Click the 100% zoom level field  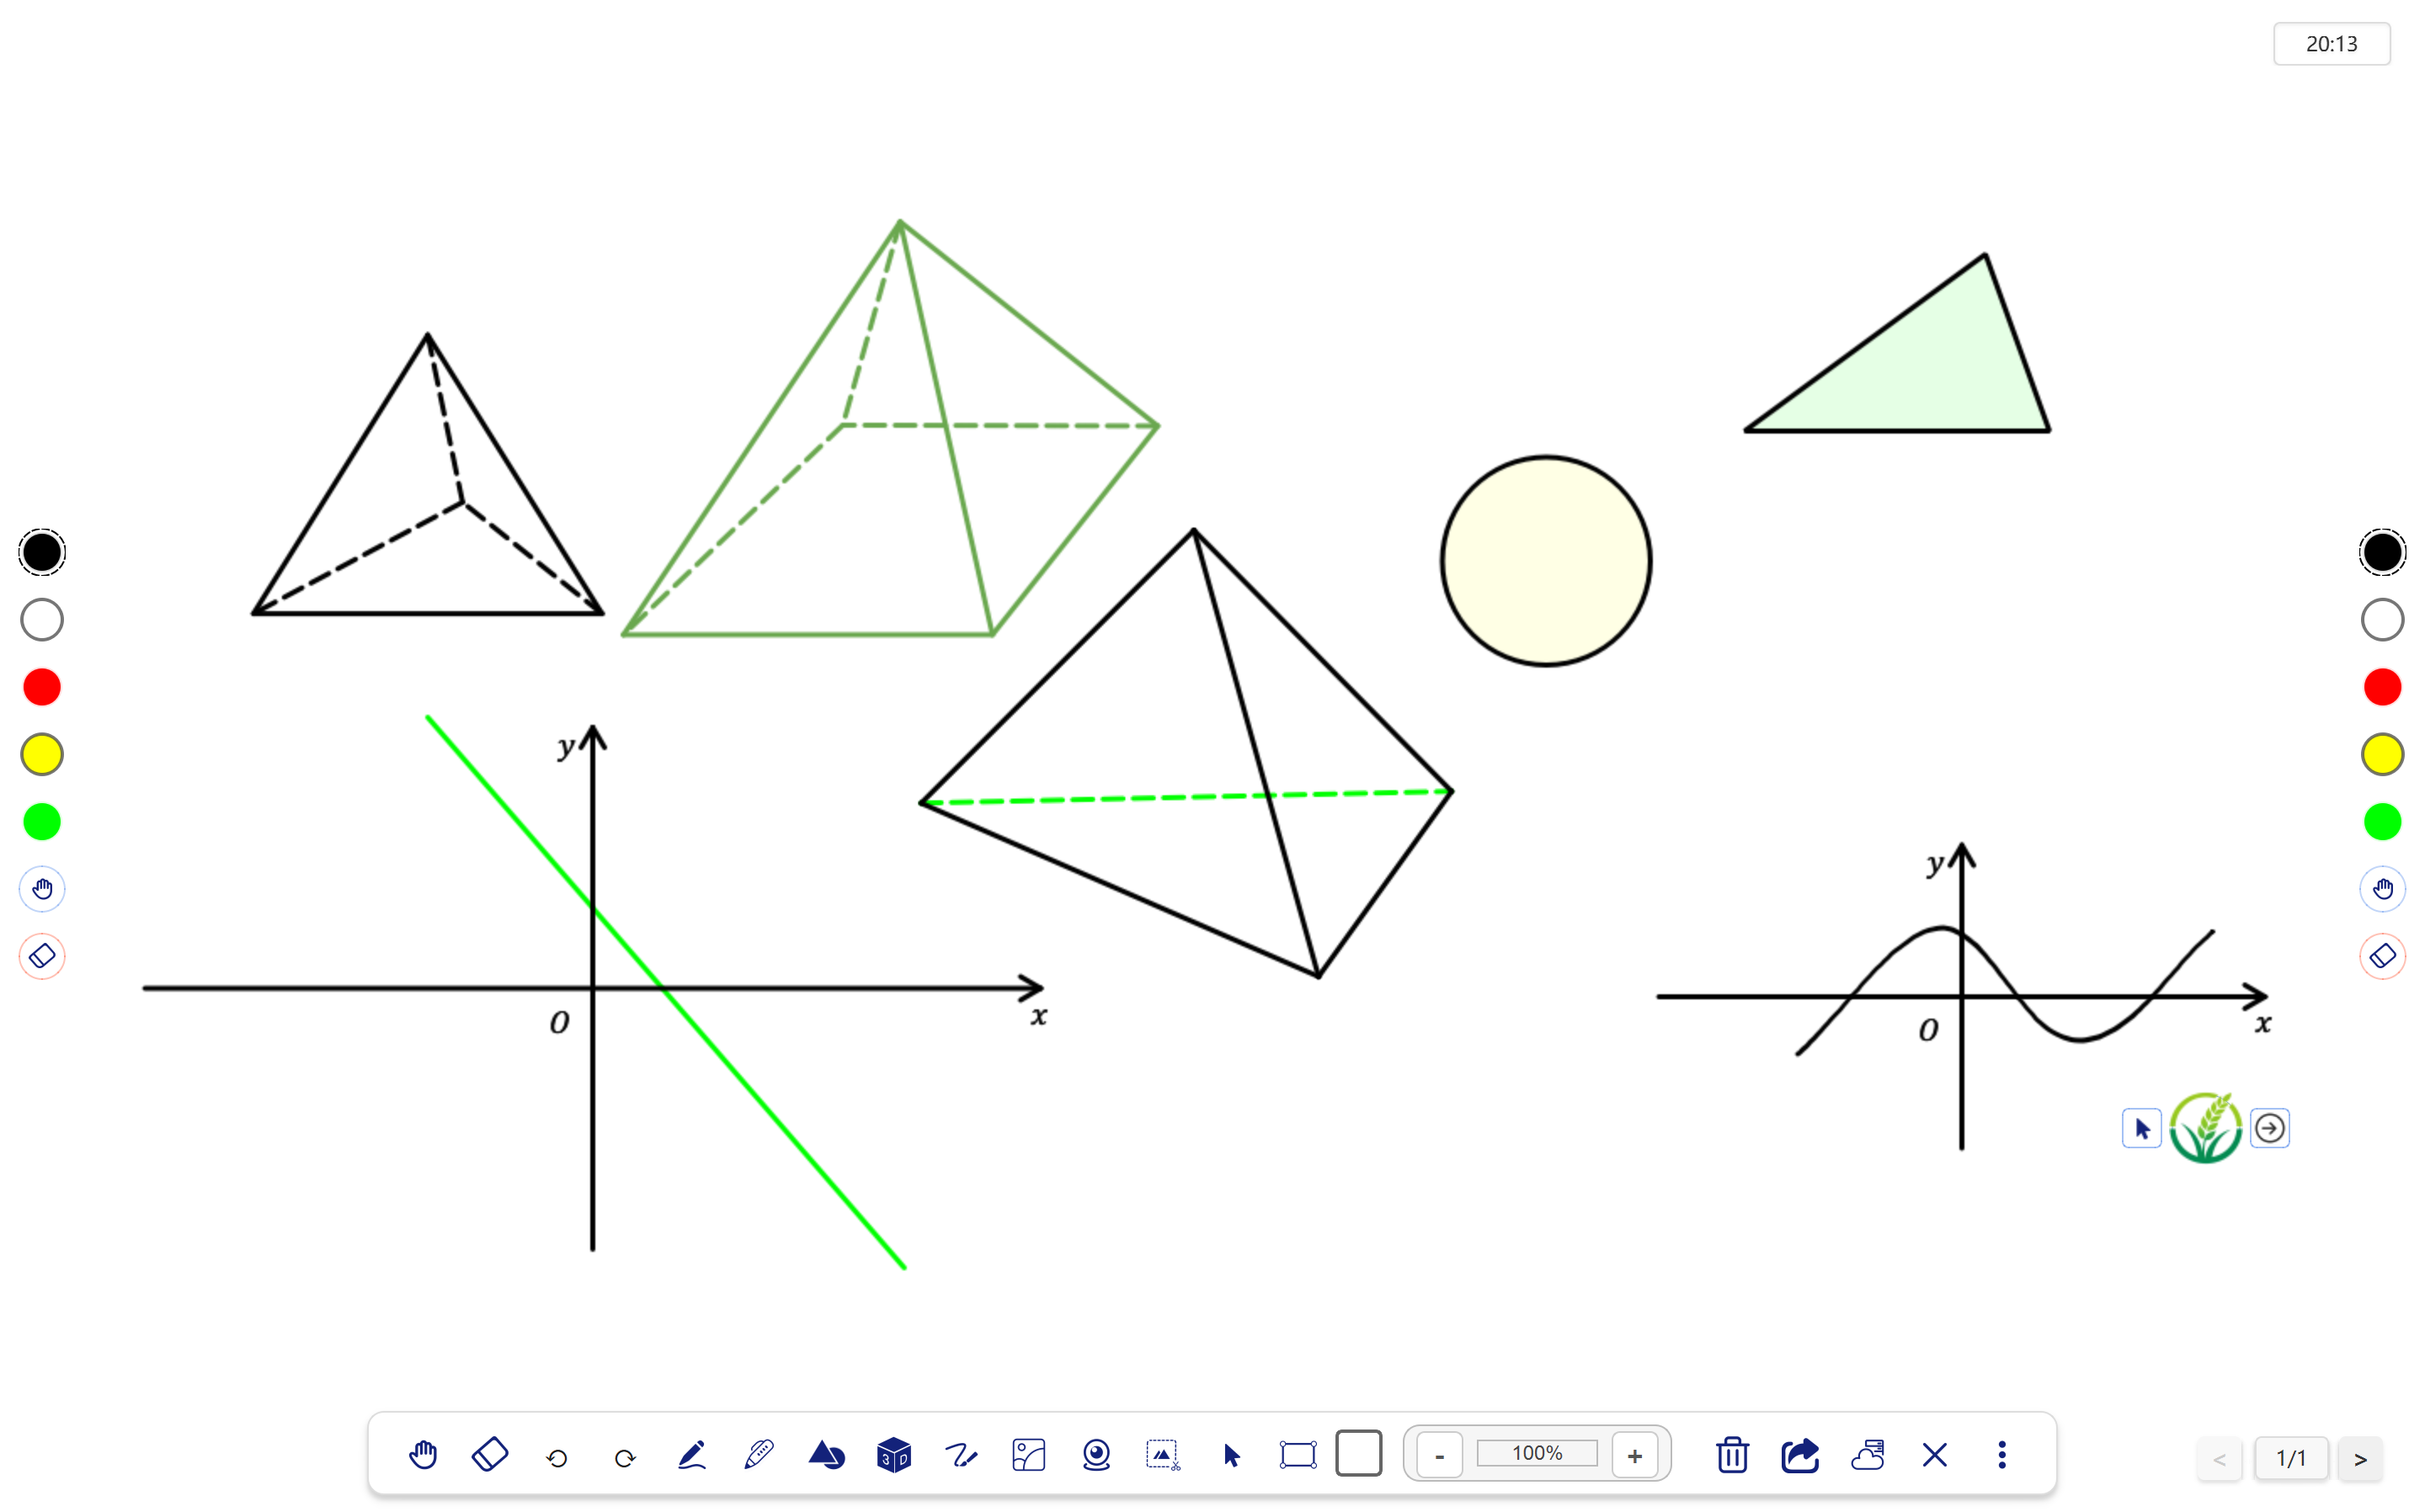1537,1454
